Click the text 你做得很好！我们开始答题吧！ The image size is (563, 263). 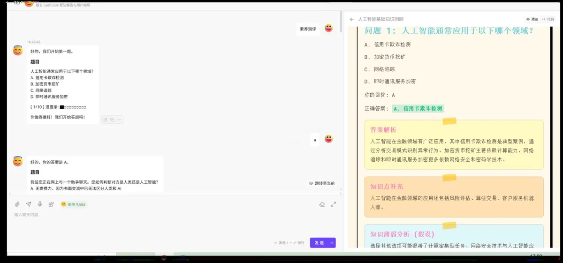(x=58, y=117)
